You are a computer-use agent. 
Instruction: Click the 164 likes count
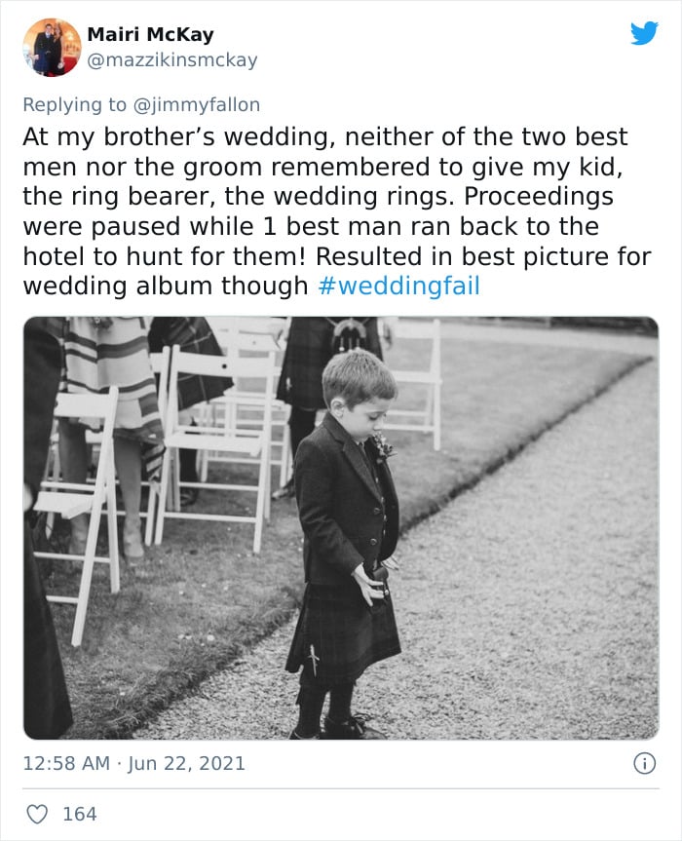pos(79,814)
